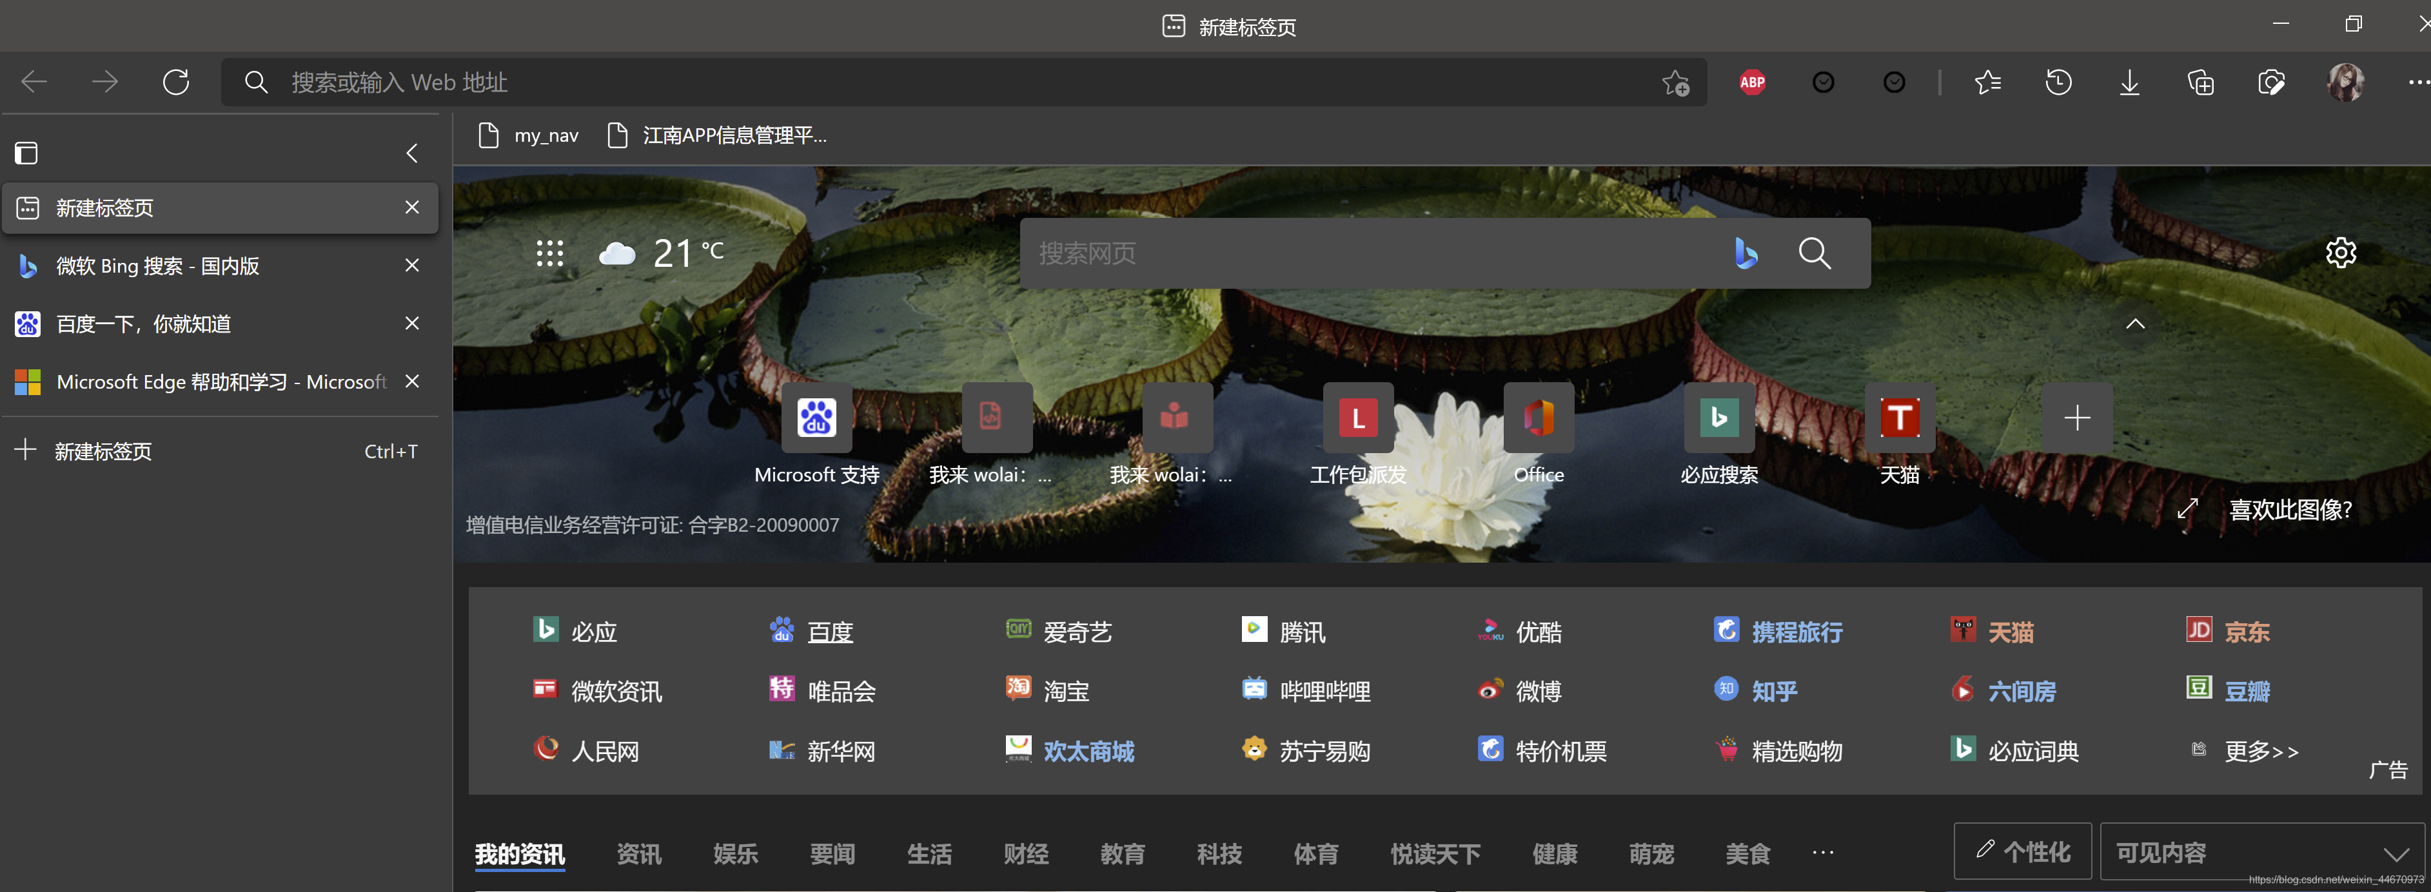Open the app launcher grid icon
This screenshot has height=892, width=2431.
tap(549, 253)
